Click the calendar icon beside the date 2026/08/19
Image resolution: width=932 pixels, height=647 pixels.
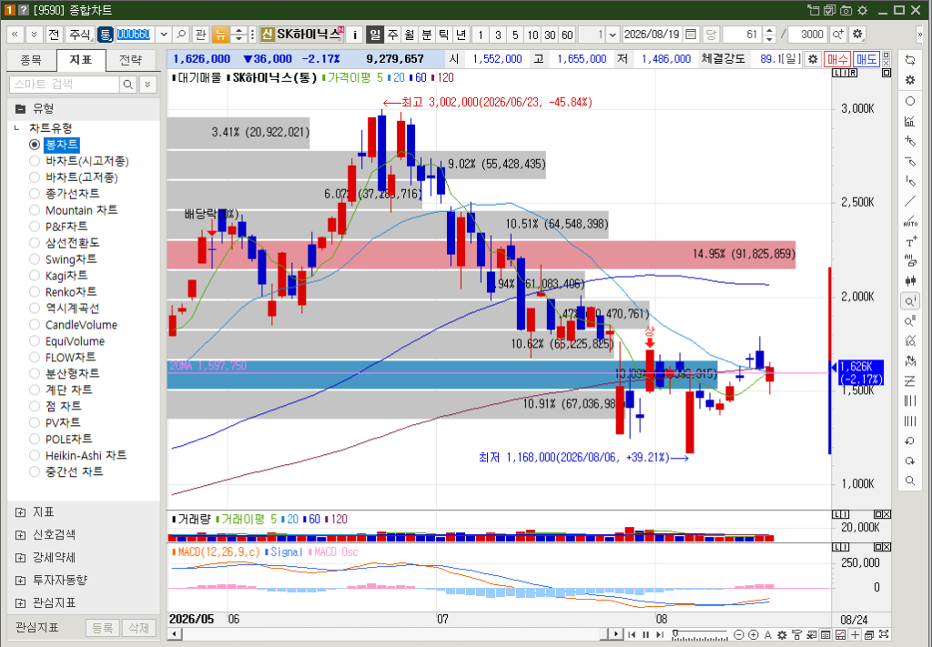click(x=691, y=35)
